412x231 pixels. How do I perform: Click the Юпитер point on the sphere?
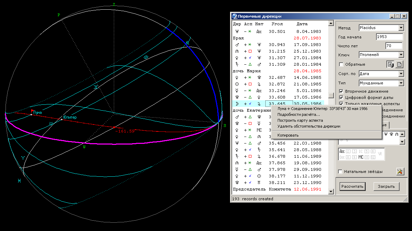[x=62, y=119]
